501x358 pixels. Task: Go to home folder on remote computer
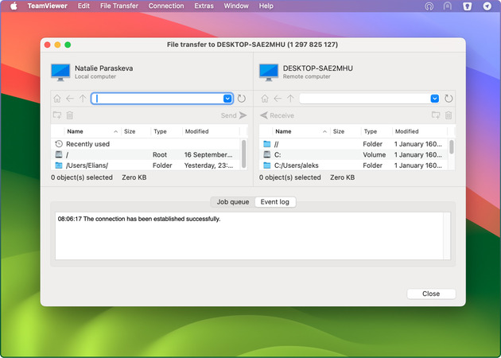click(265, 99)
